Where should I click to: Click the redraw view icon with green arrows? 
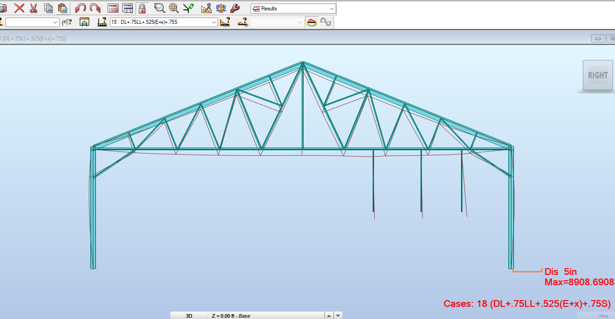click(188, 8)
